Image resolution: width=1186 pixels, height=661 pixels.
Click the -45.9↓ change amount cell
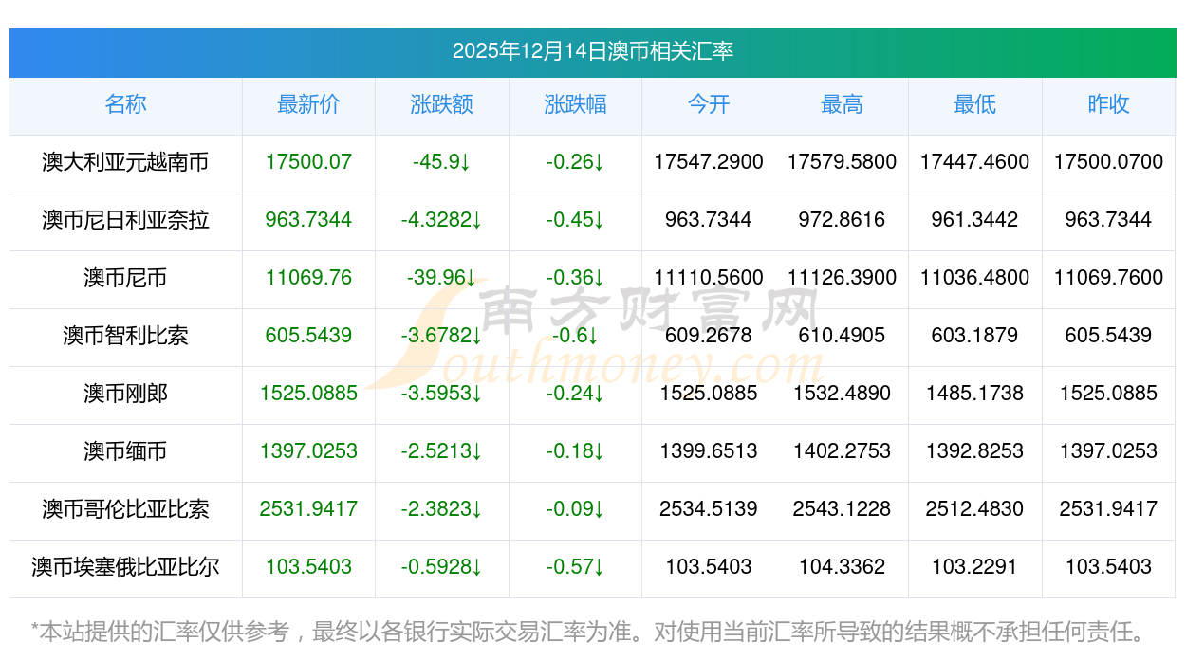pos(441,162)
